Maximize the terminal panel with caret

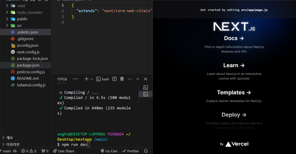(138, 79)
